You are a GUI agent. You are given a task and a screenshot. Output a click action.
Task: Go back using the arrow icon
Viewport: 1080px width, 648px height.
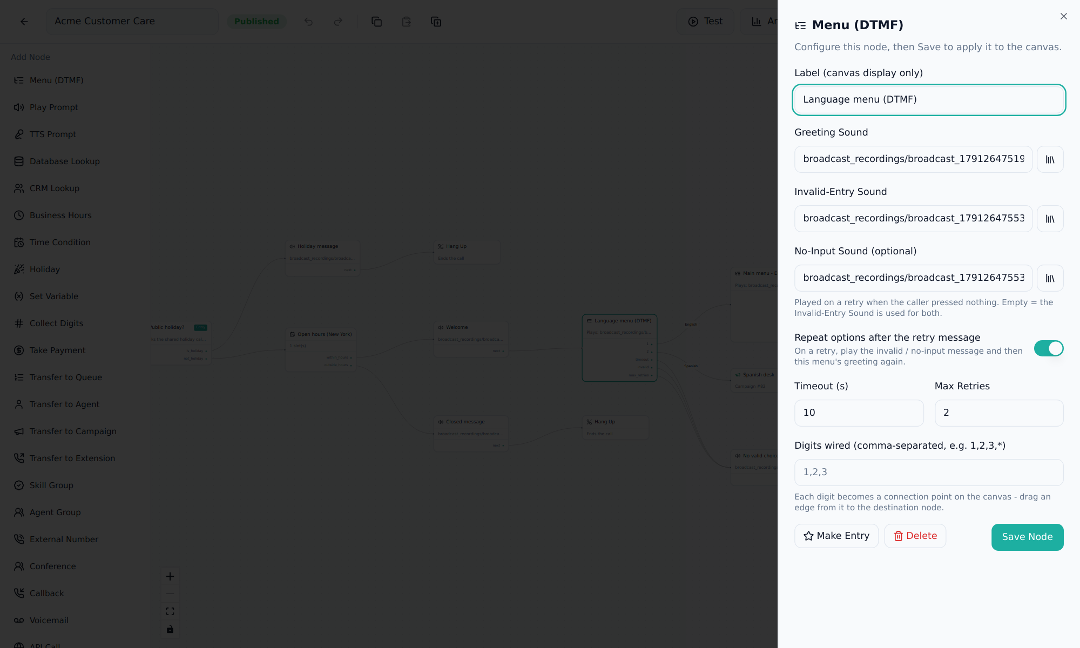pyautogui.click(x=24, y=22)
